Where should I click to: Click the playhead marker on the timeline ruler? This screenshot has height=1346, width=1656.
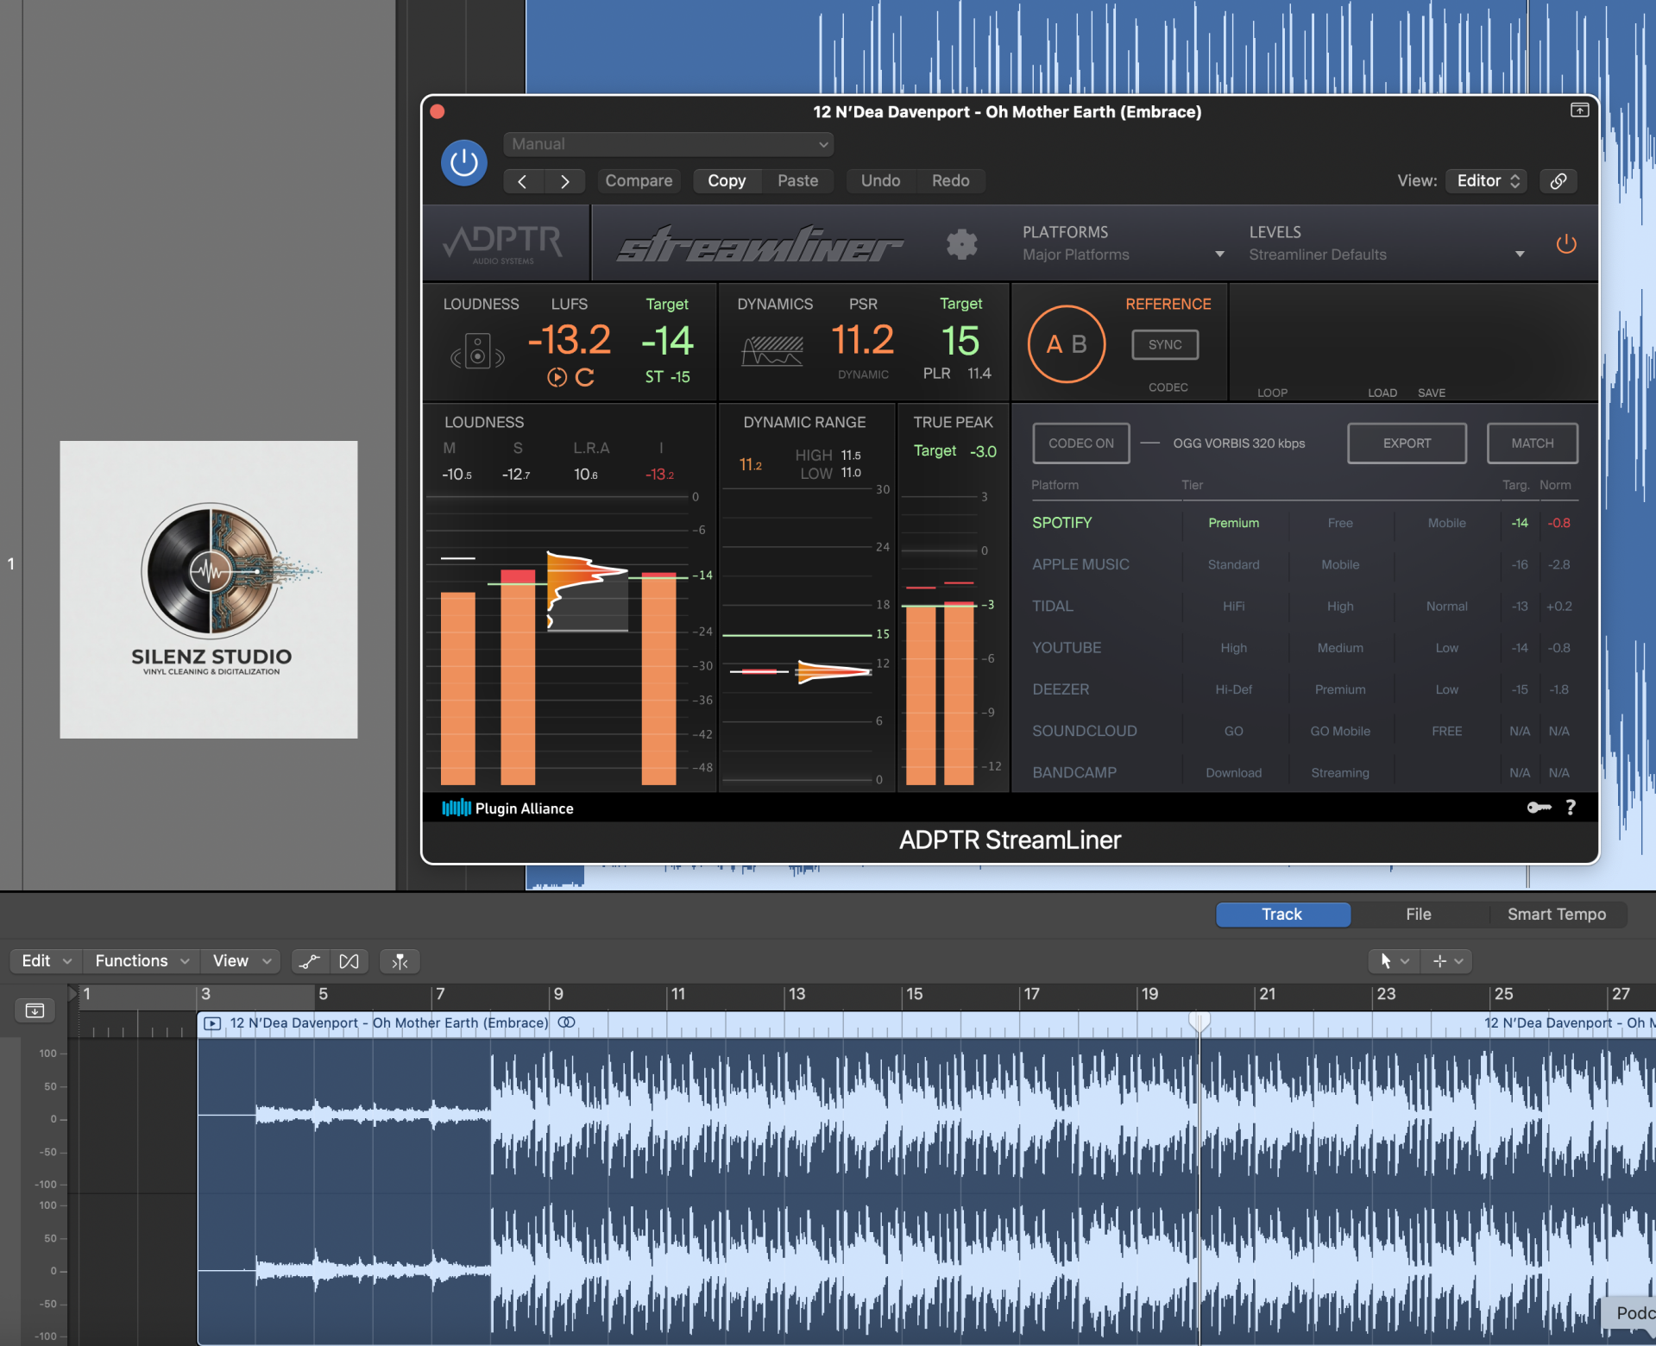1199,1021
